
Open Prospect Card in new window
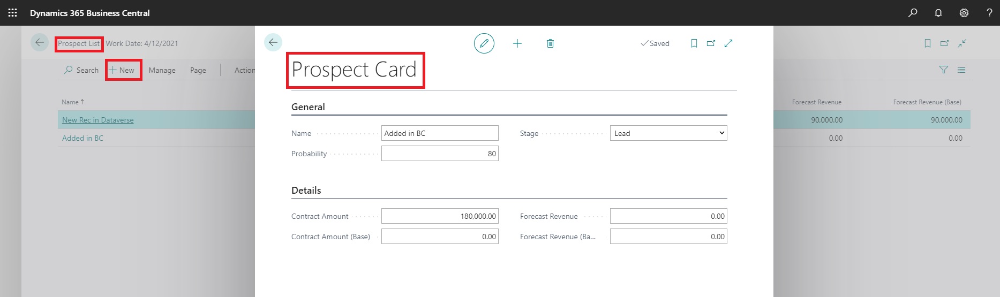(711, 43)
